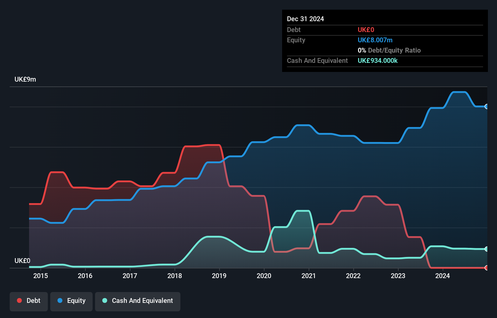The height and width of the screenshot is (318, 497).
Task: Click the Dec 31 2024 tooltip date
Action: point(305,19)
